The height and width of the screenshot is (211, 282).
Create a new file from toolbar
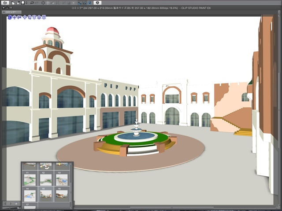point(13,3)
